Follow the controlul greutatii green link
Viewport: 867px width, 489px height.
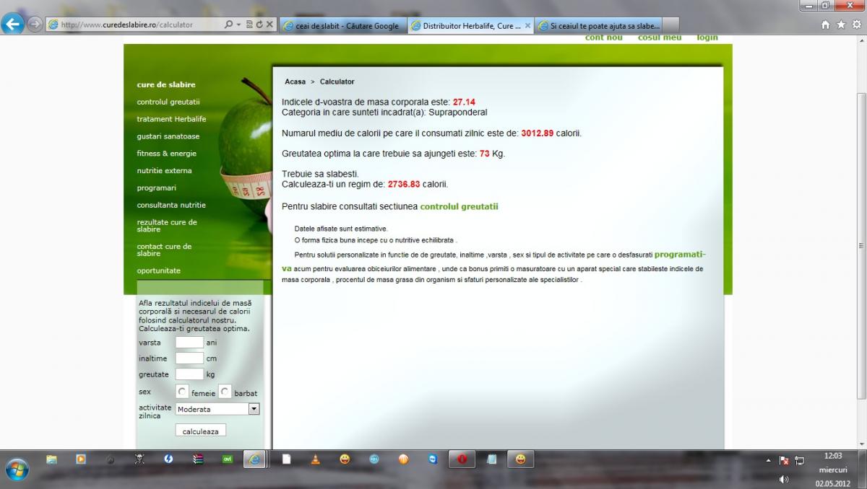coord(459,206)
